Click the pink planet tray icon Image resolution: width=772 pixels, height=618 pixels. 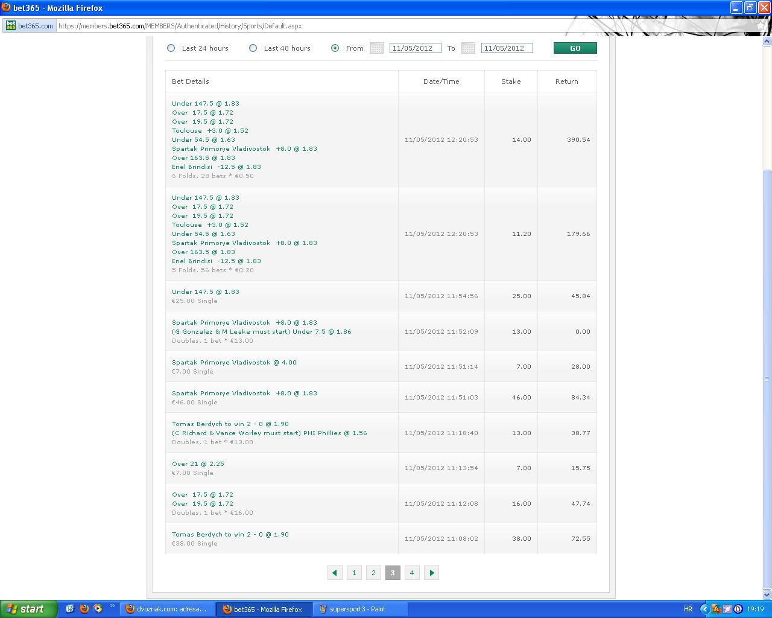pos(727,609)
